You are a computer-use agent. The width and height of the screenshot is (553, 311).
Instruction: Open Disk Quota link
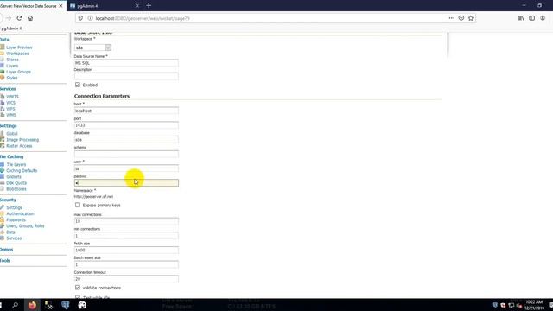(16, 182)
